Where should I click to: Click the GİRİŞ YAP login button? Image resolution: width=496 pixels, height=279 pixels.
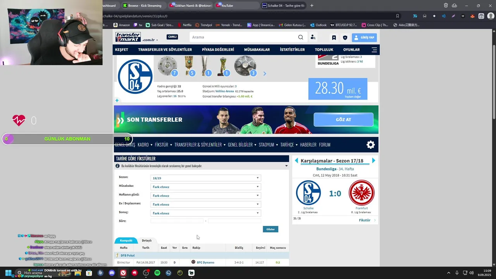click(364, 38)
